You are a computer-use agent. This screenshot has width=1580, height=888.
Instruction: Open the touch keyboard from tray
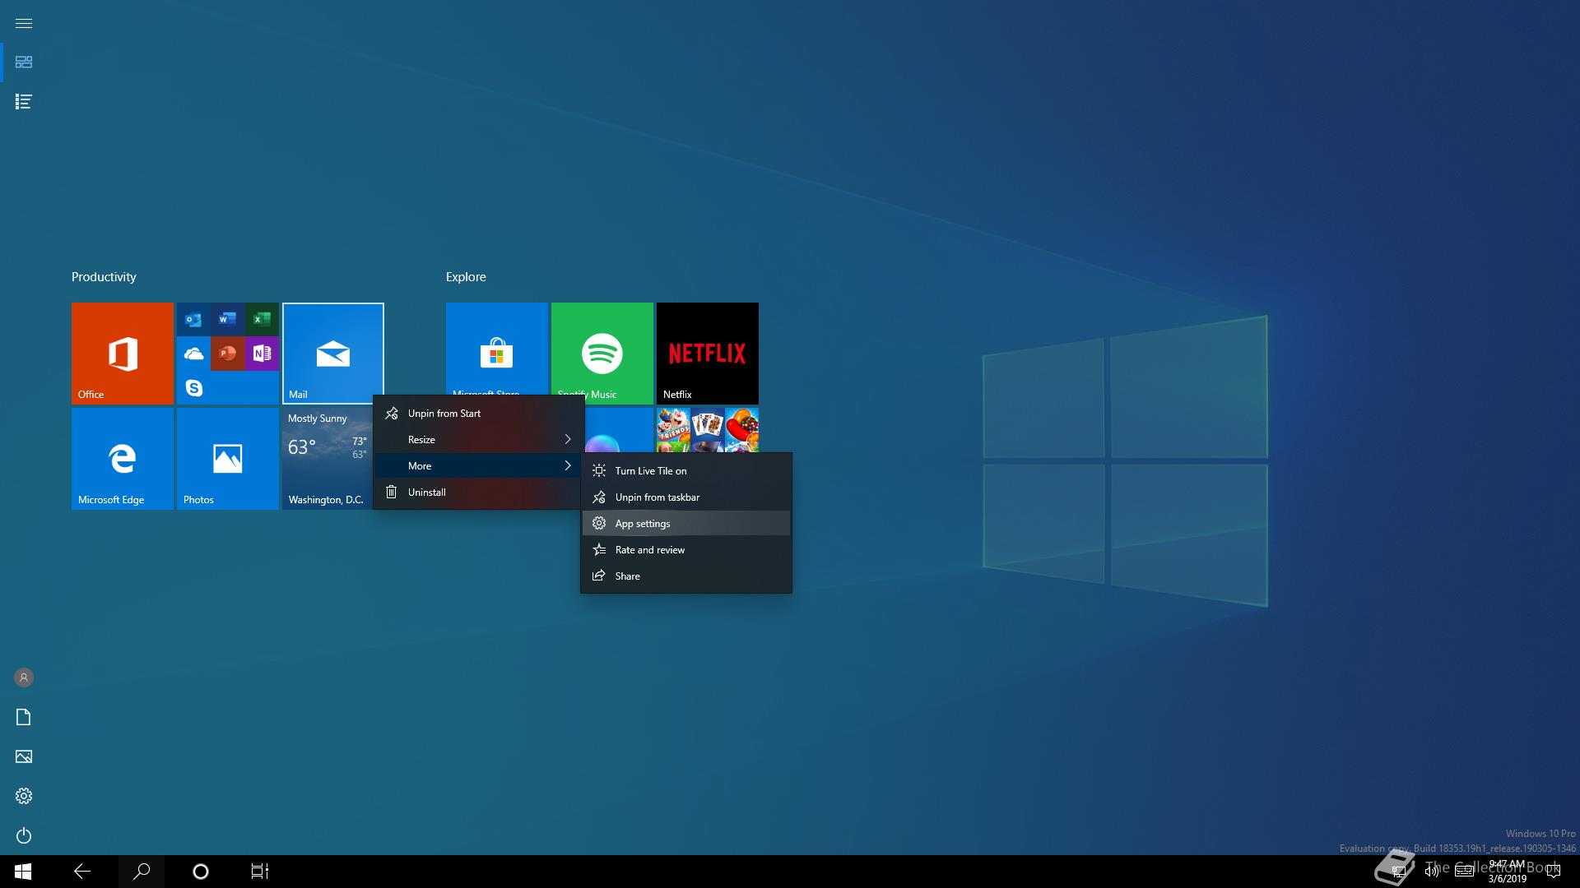1465,872
